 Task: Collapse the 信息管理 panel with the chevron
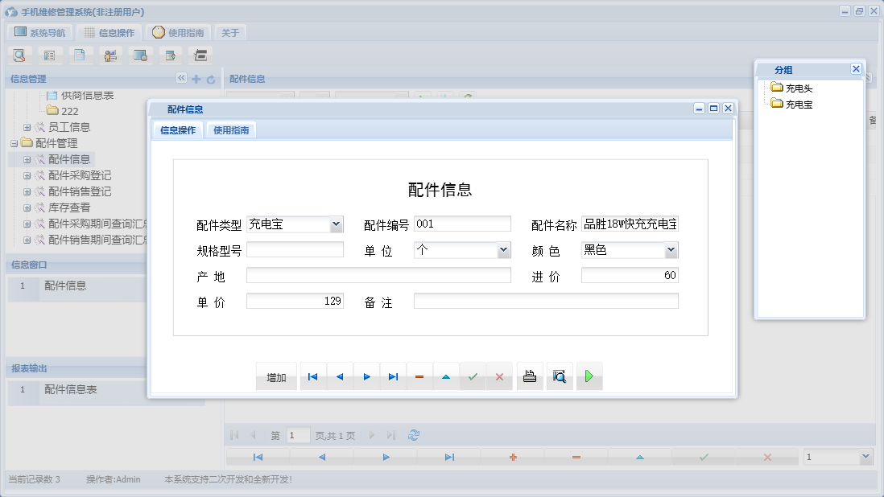click(x=183, y=78)
